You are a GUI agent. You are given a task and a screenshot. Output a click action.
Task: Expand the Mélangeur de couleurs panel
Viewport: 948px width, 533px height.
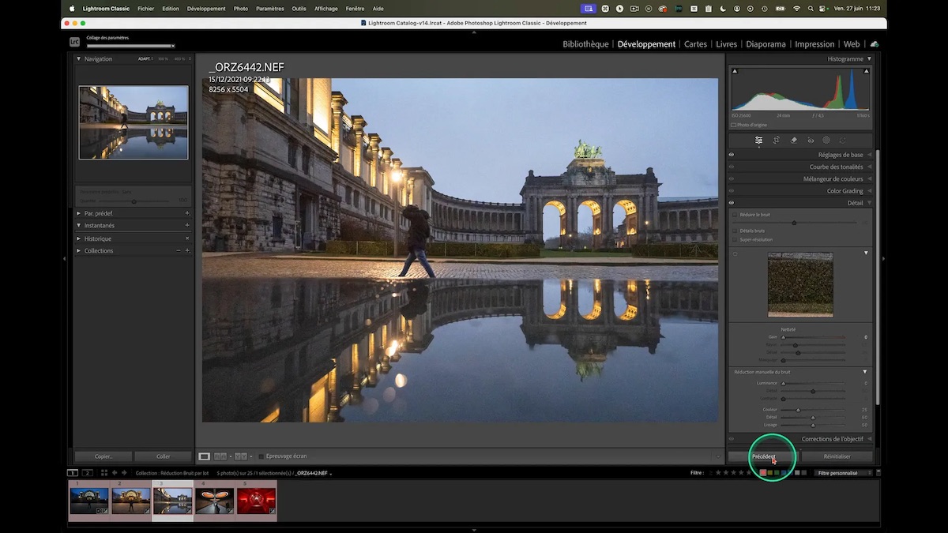click(870, 178)
